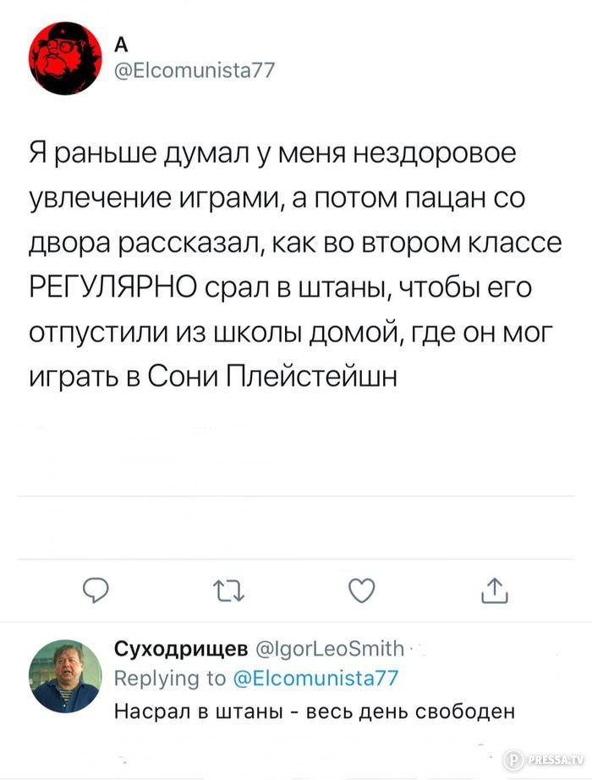This screenshot has width=592, height=780.
Task: Open the share options arrow icon
Action: coord(494,589)
